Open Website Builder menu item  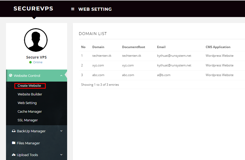point(30,94)
